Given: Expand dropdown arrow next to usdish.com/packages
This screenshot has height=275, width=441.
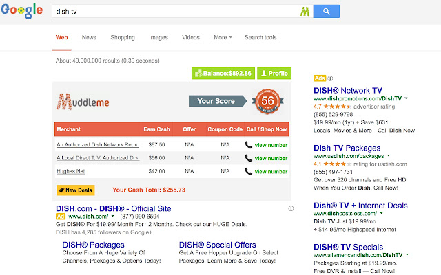Looking at the screenshot, I should point(389,155).
